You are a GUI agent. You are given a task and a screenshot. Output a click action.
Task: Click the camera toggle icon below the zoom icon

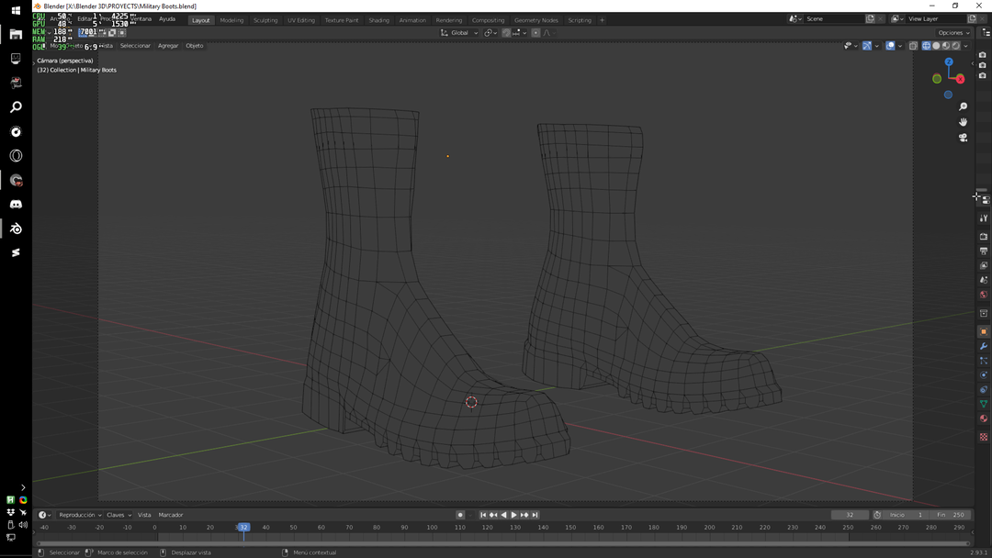click(x=963, y=137)
